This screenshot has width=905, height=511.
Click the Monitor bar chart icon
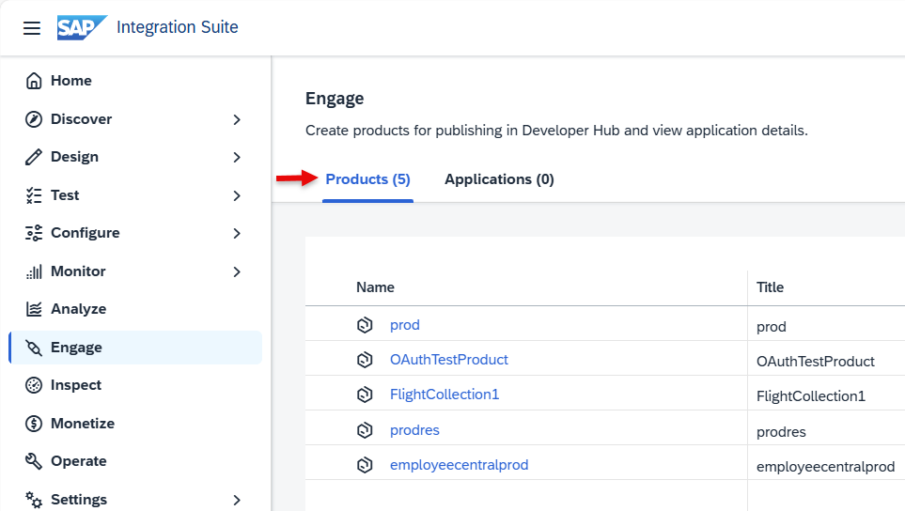pos(34,271)
